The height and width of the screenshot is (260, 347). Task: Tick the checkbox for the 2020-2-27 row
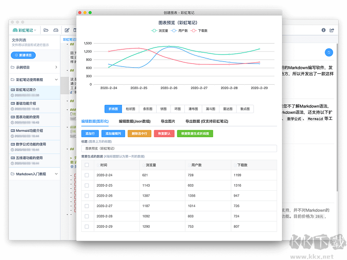87,206
